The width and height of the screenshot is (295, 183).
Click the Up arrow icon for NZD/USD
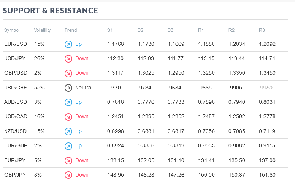(68, 131)
